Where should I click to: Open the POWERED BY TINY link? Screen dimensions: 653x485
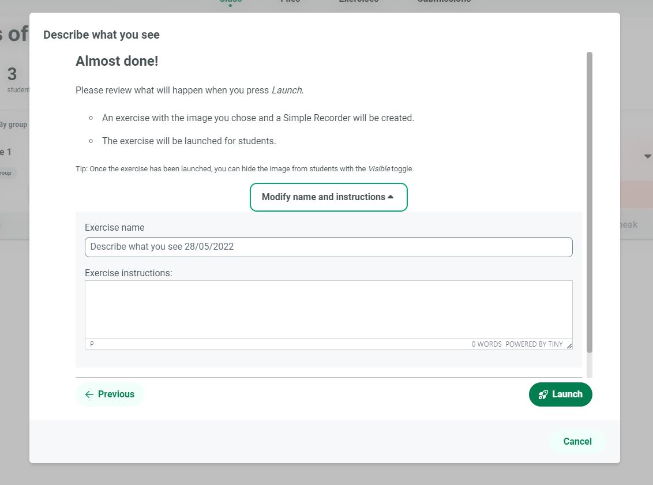click(534, 344)
